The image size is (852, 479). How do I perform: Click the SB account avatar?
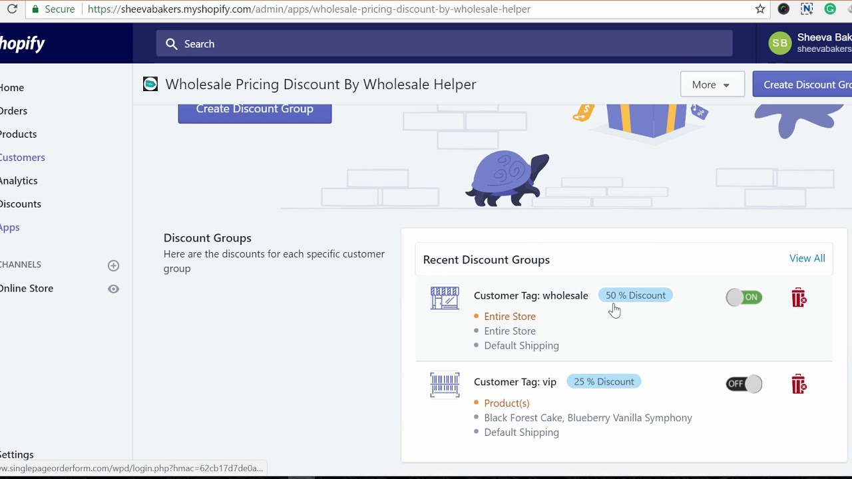point(779,43)
